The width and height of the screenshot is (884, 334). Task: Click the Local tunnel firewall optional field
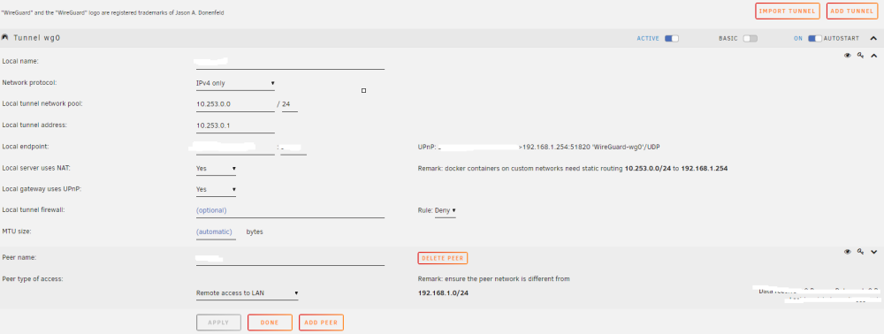290,210
